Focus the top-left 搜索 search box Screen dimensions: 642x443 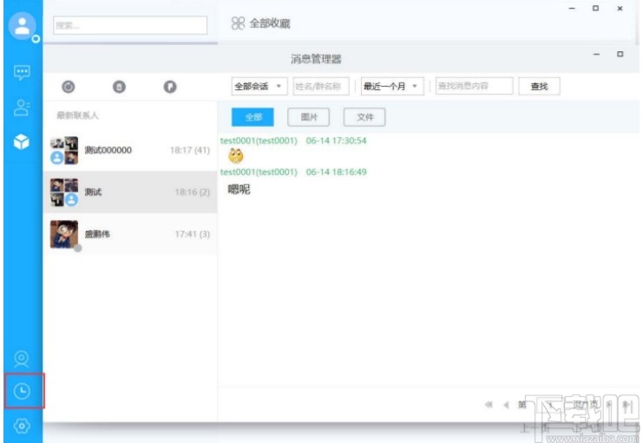pos(130,25)
